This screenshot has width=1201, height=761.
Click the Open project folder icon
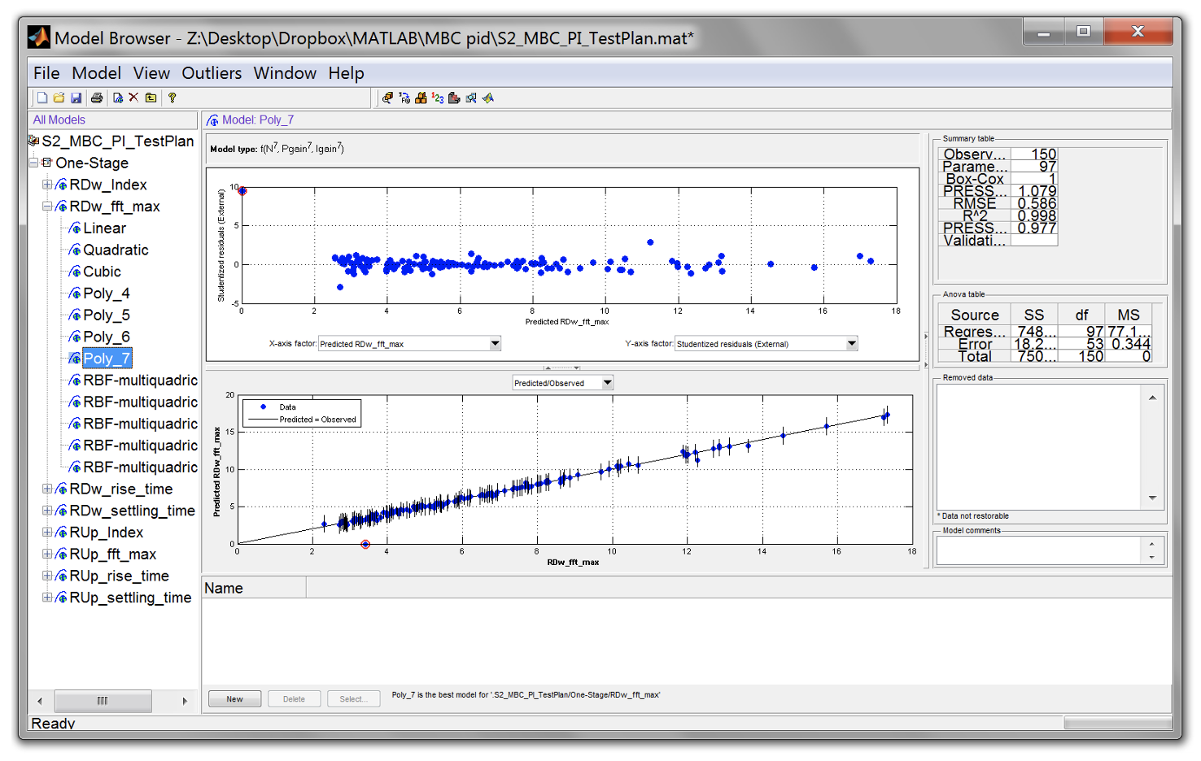coord(59,98)
